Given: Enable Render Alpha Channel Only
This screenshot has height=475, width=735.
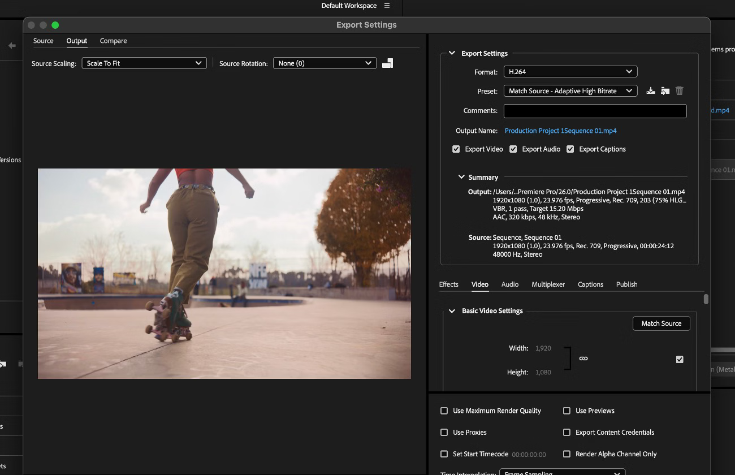Looking at the screenshot, I should pyautogui.click(x=567, y=454).
